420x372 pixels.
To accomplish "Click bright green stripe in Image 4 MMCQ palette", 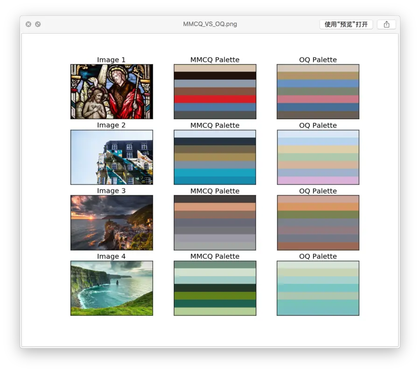I will coord(215,295).
